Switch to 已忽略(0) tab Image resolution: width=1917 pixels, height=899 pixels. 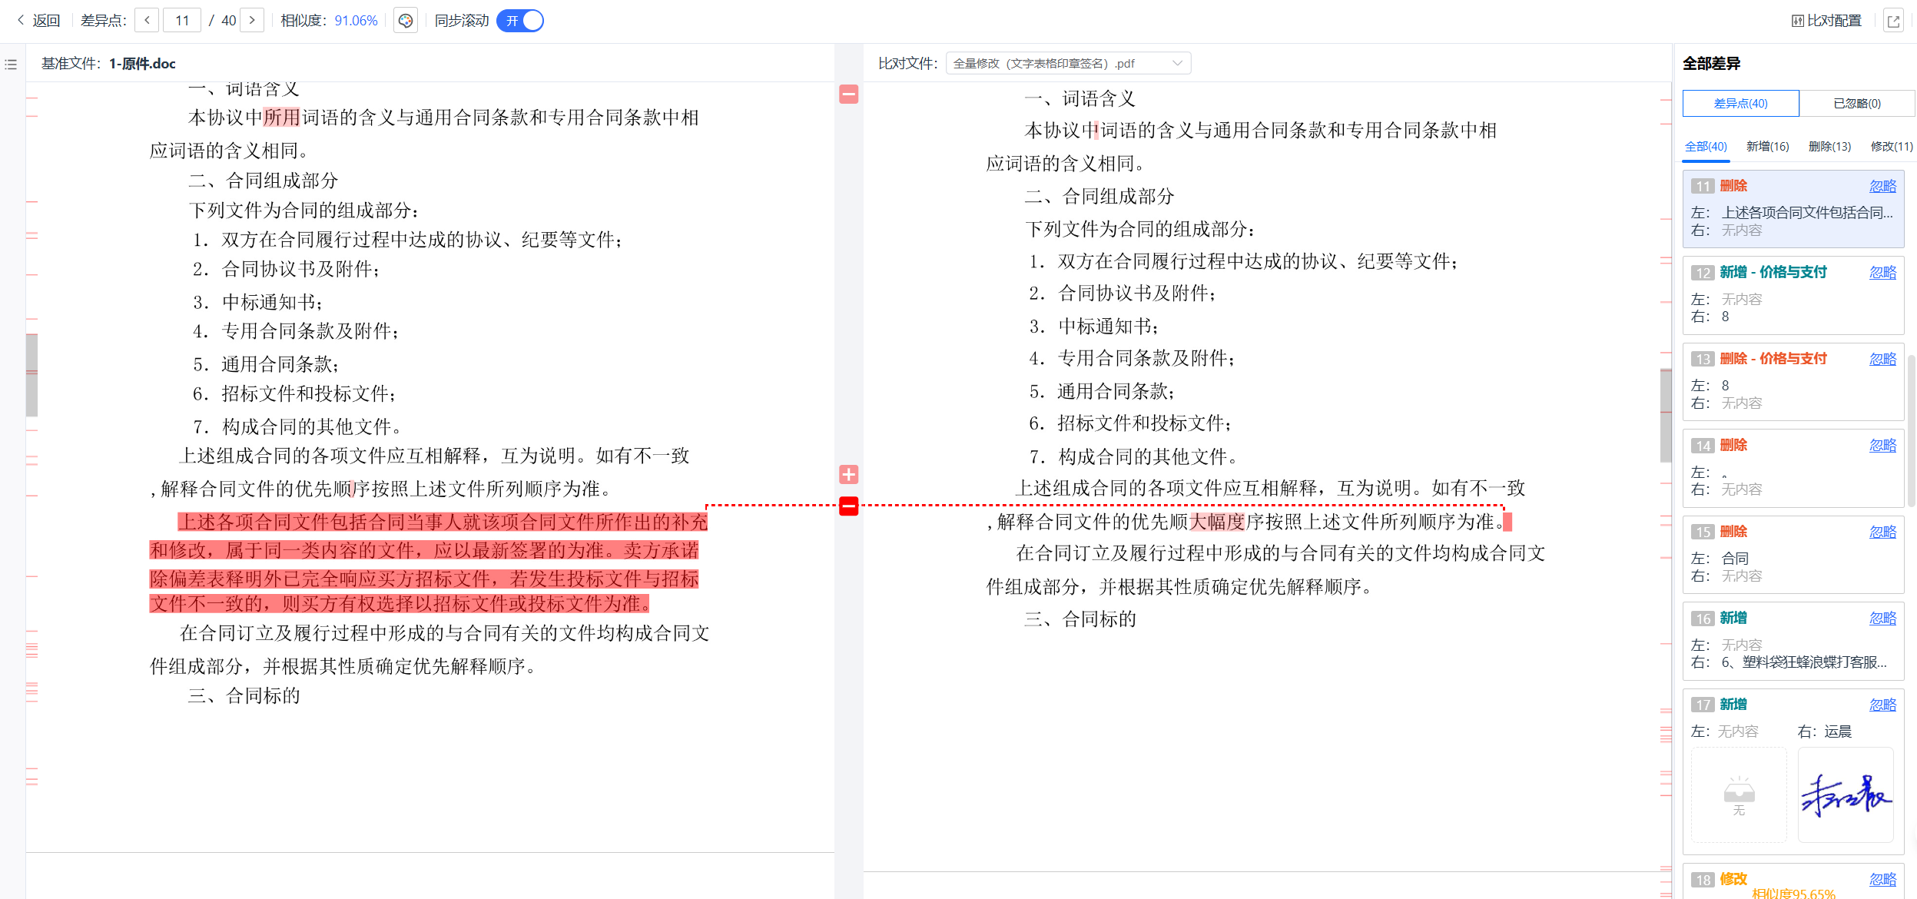(x=1856, y=104)
